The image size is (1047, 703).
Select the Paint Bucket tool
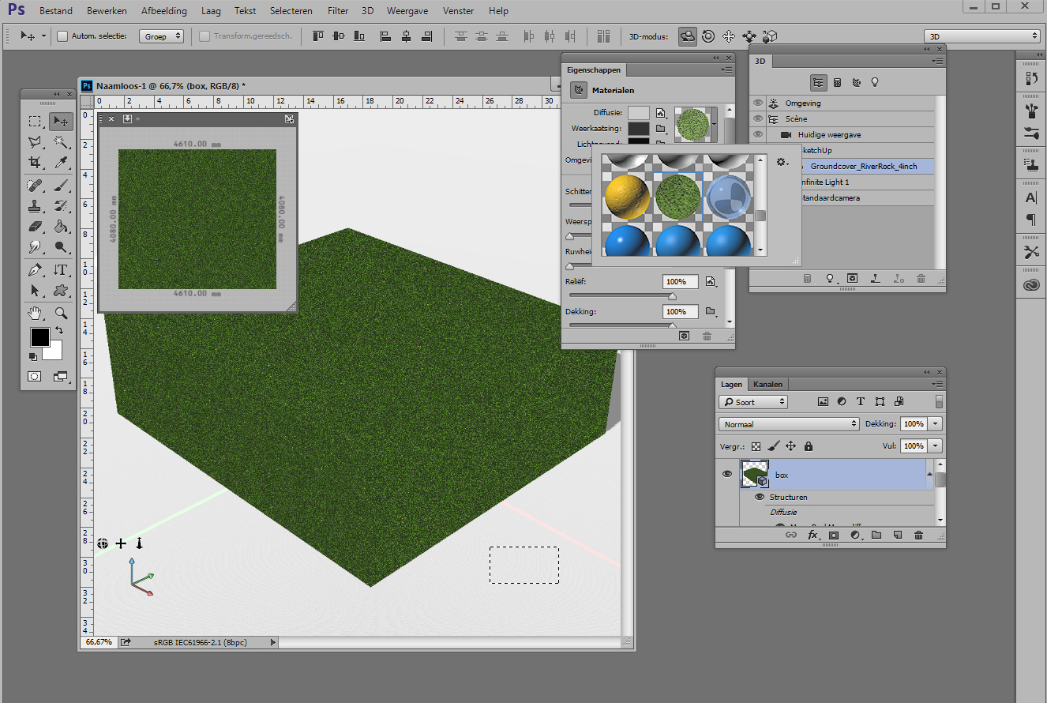tap(61, 227)
